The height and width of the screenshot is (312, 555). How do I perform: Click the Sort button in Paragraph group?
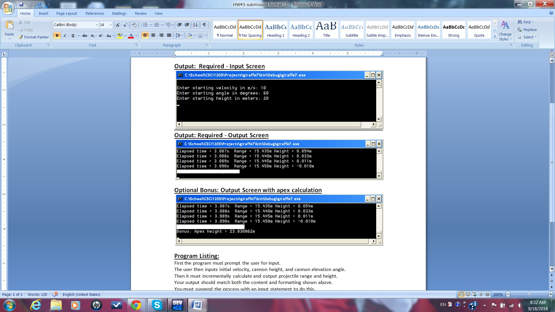195,25
